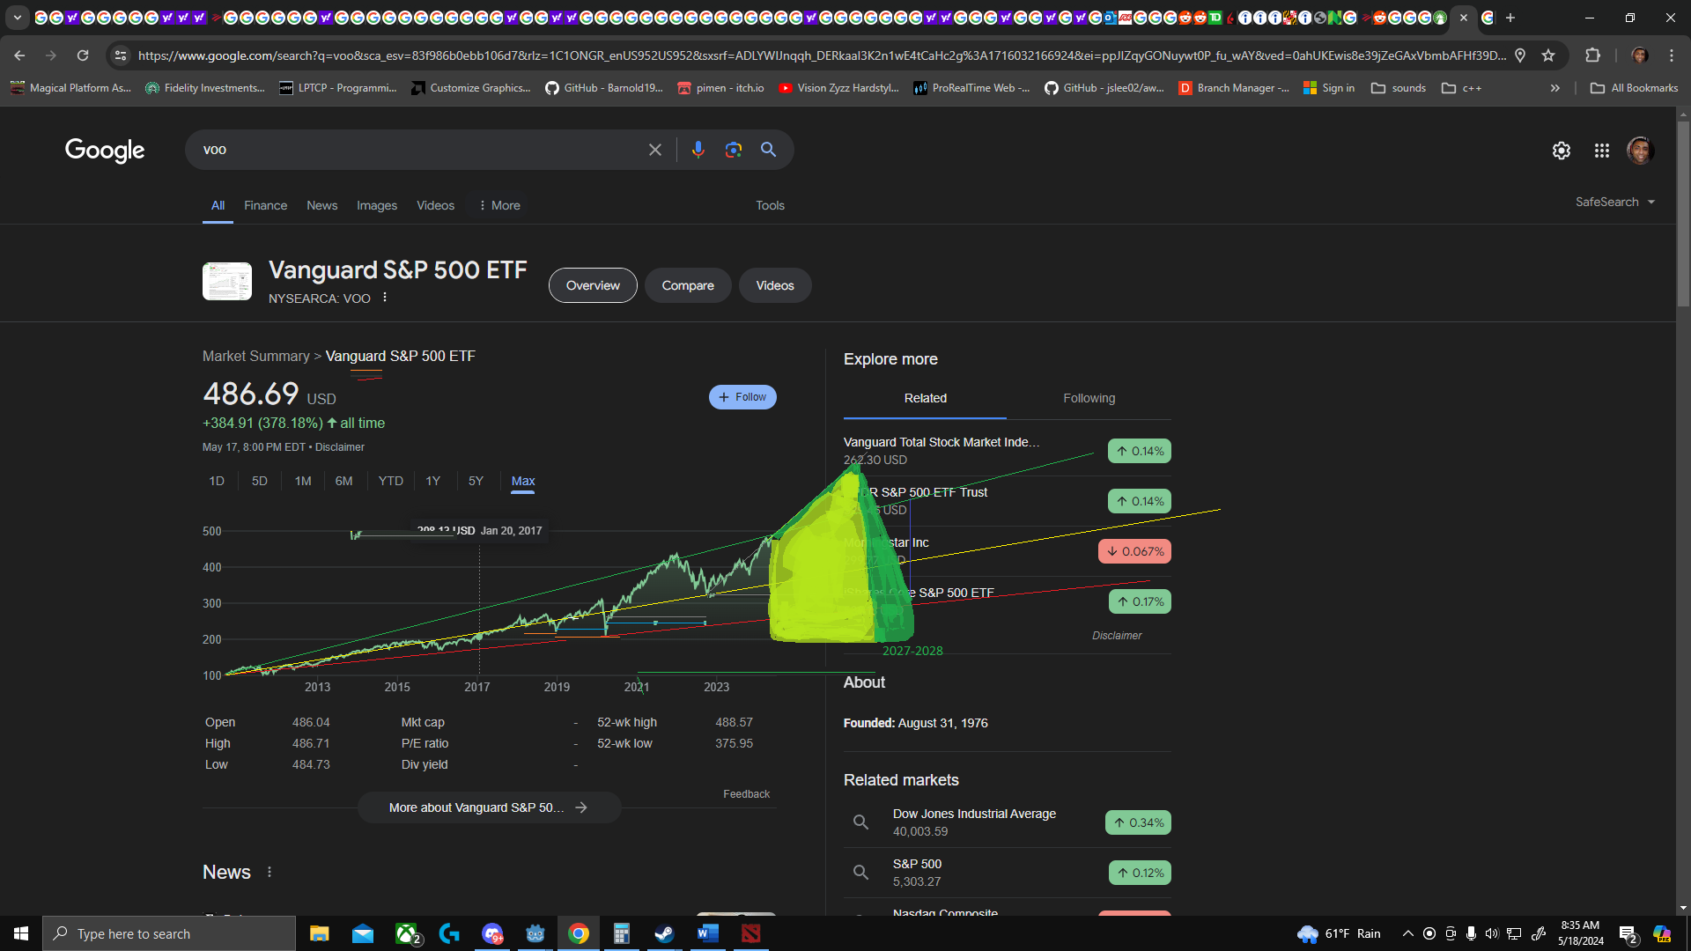Click the Compare button
Image resolution: width=1691 pixels, height=951 pixels.
coord(688,285)
